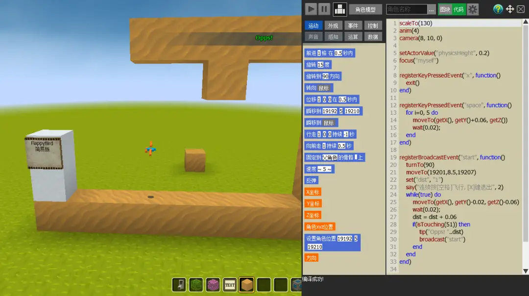Click the four-arrow move-window icon
Image resolution: width=529 pixels, height=296 pixels.
point(510,9)
